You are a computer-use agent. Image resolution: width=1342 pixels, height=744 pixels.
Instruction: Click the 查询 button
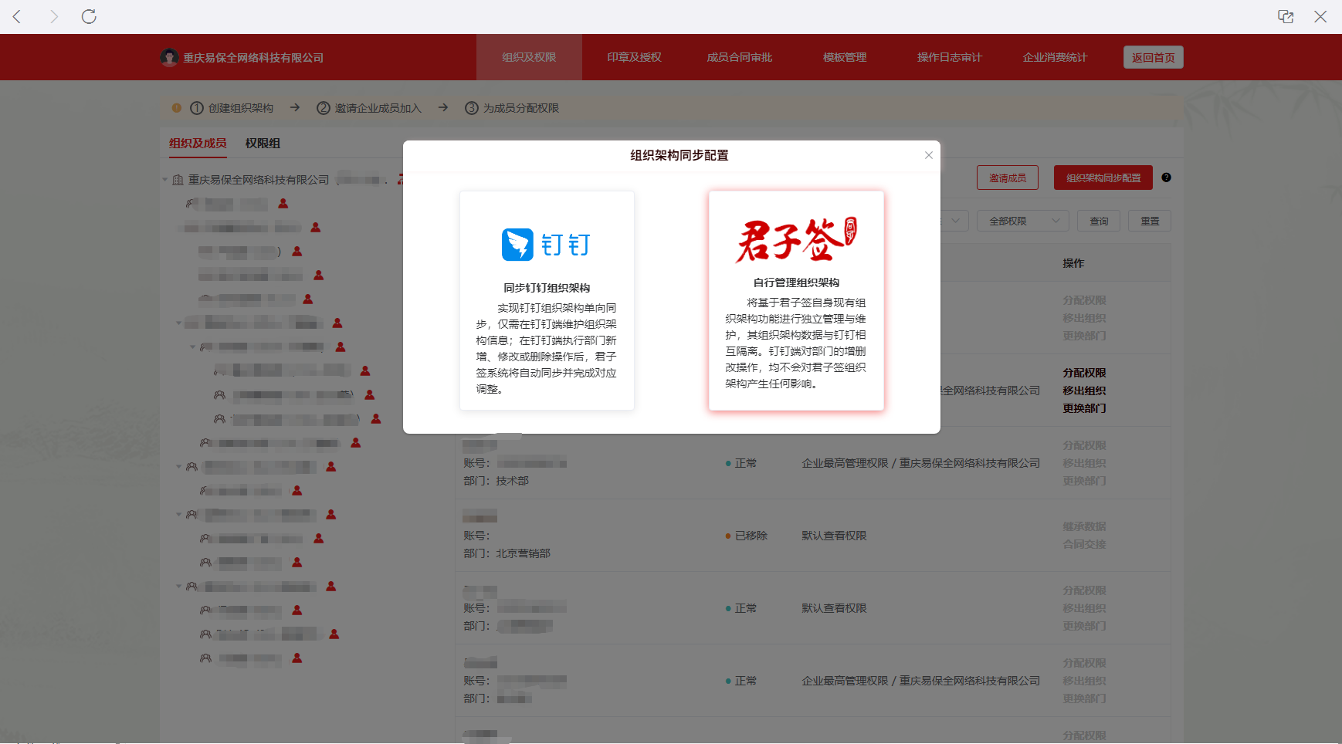[1099, 221]
